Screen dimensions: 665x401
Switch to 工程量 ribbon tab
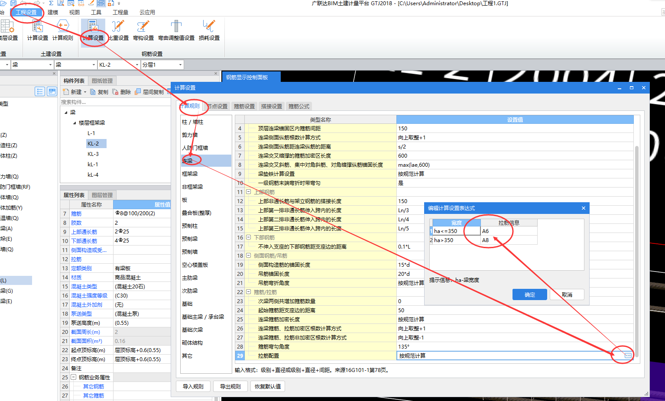coord(120,12)
